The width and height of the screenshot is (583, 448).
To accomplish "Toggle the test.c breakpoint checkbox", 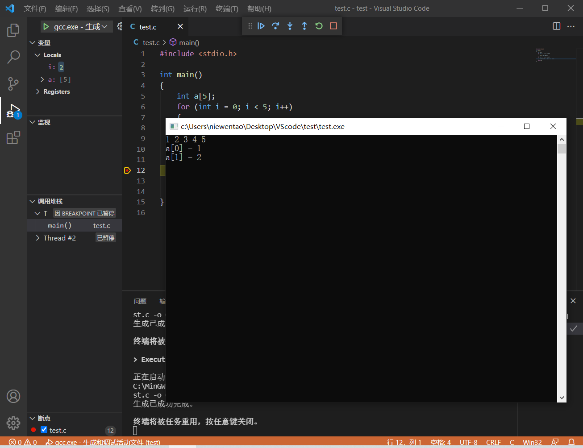I will point(44,430).
